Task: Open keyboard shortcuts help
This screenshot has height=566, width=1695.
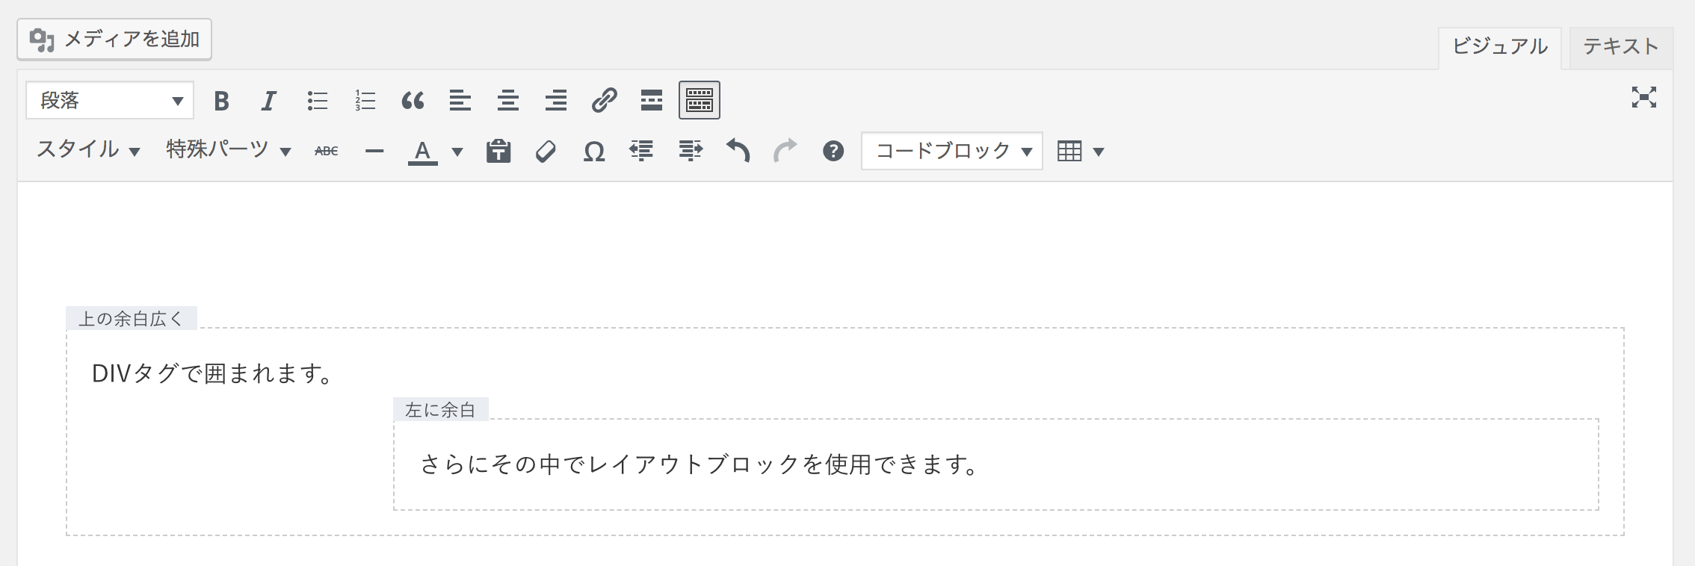Action: (833, 151)
